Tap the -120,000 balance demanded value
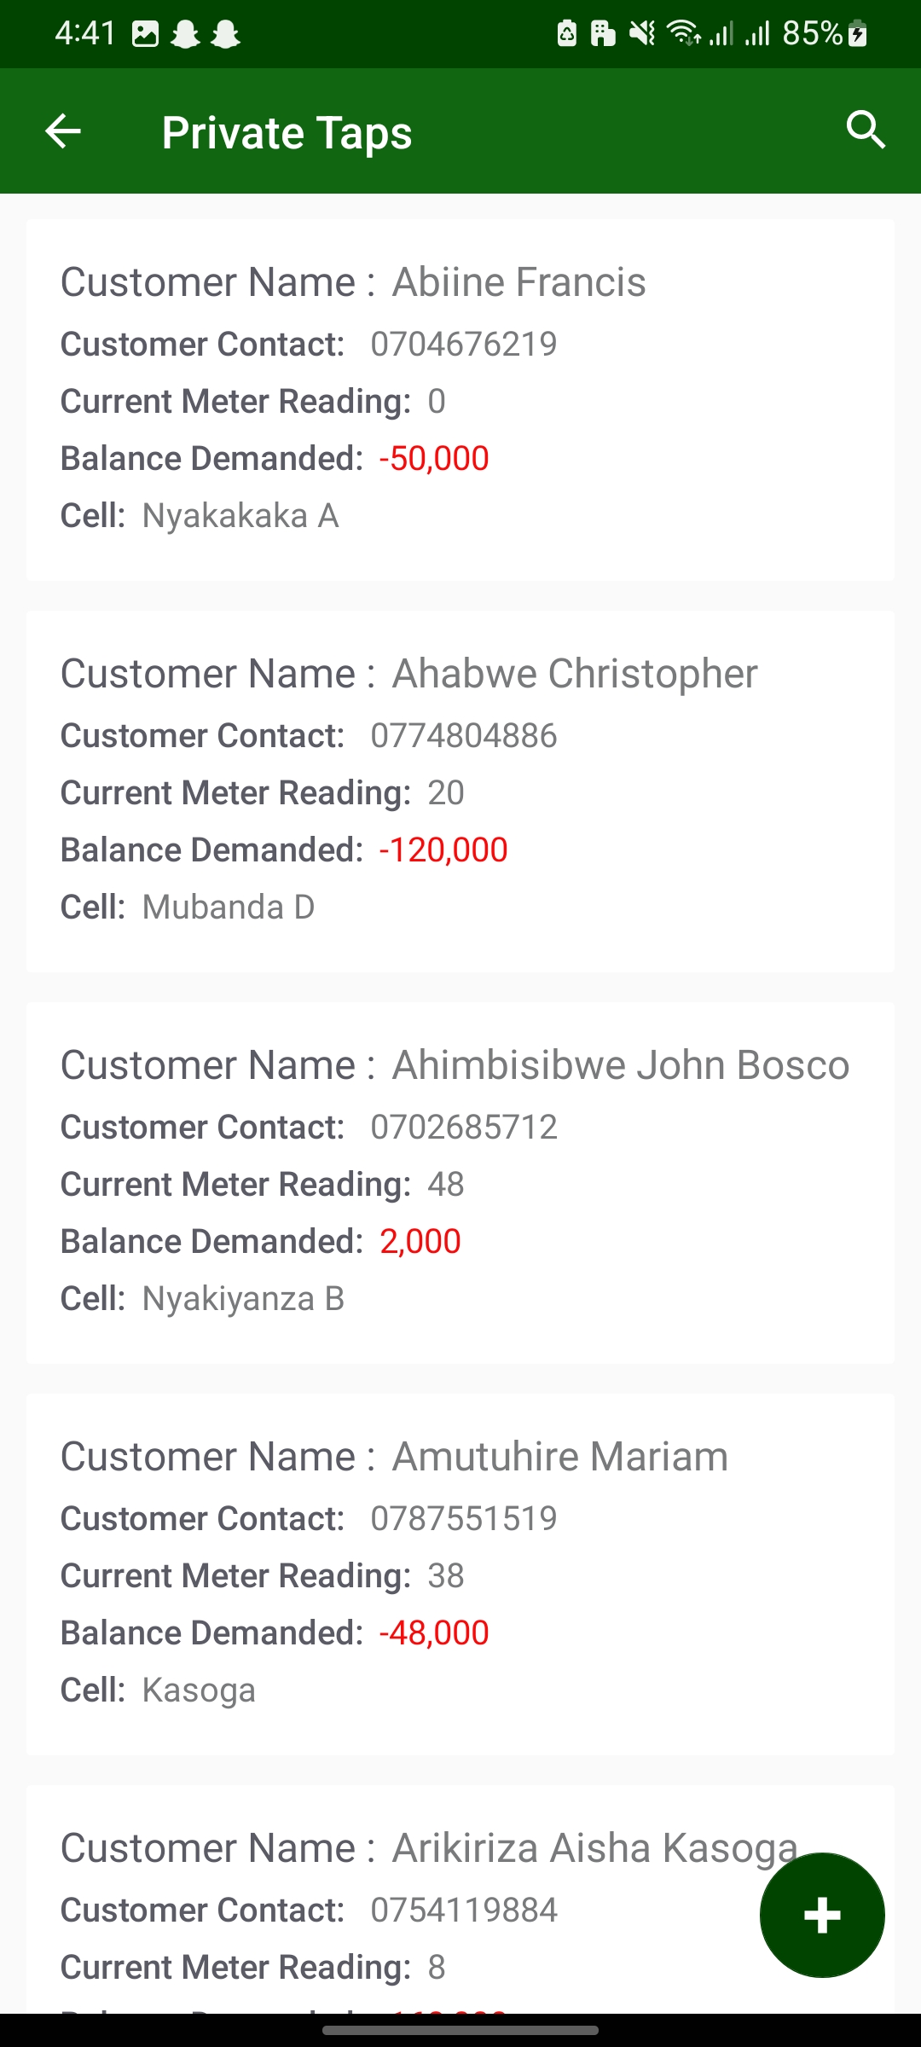 (443, 850)
